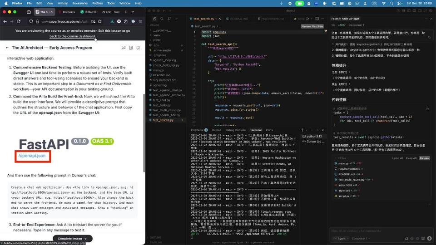Open the lesson notes icon beside the title

(x=131, y=48)
